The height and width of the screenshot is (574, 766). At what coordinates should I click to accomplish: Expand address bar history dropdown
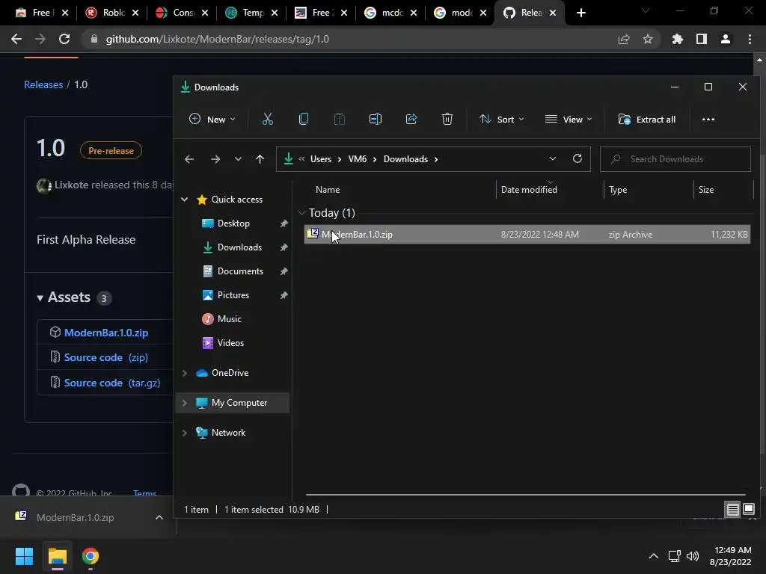pyautogui.click(x=553, y=158)
